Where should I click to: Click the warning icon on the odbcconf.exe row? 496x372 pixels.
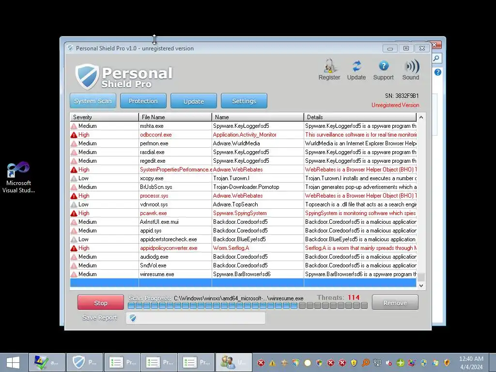click(x=74, y=135)
